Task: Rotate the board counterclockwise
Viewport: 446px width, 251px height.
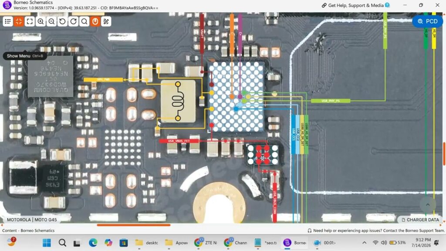Action: [x=63, y=21]
